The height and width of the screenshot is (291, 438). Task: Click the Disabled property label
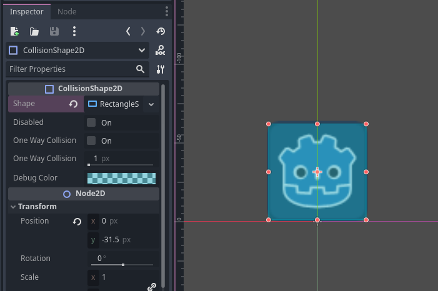(28, 122)
